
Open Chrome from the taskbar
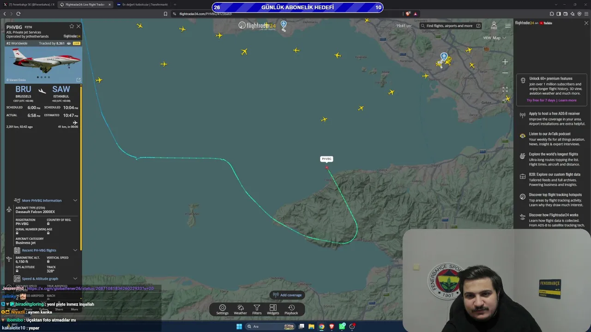tap(322, 326)
